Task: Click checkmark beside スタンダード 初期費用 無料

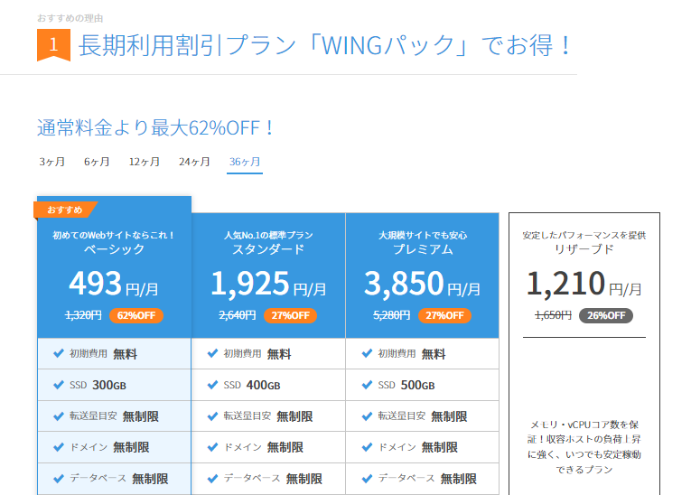Action: tap(212, 353)
